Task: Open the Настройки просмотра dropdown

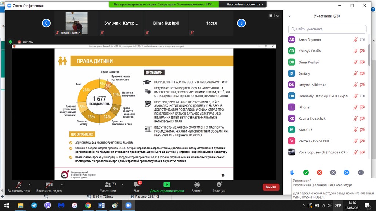Action: (245, 4)
